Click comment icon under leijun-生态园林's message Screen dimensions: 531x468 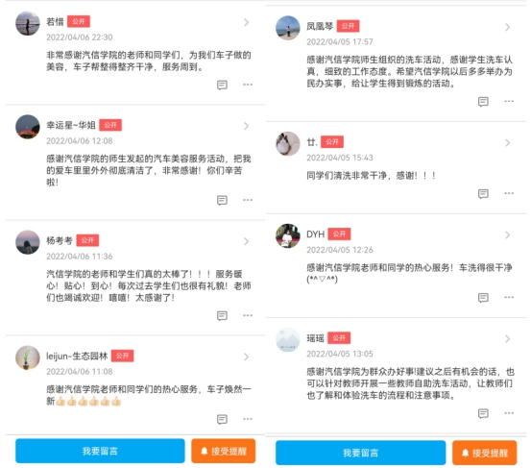pos(222,419)
